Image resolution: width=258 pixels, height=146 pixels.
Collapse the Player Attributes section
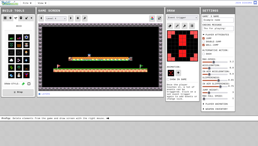(x=216, y=34)
